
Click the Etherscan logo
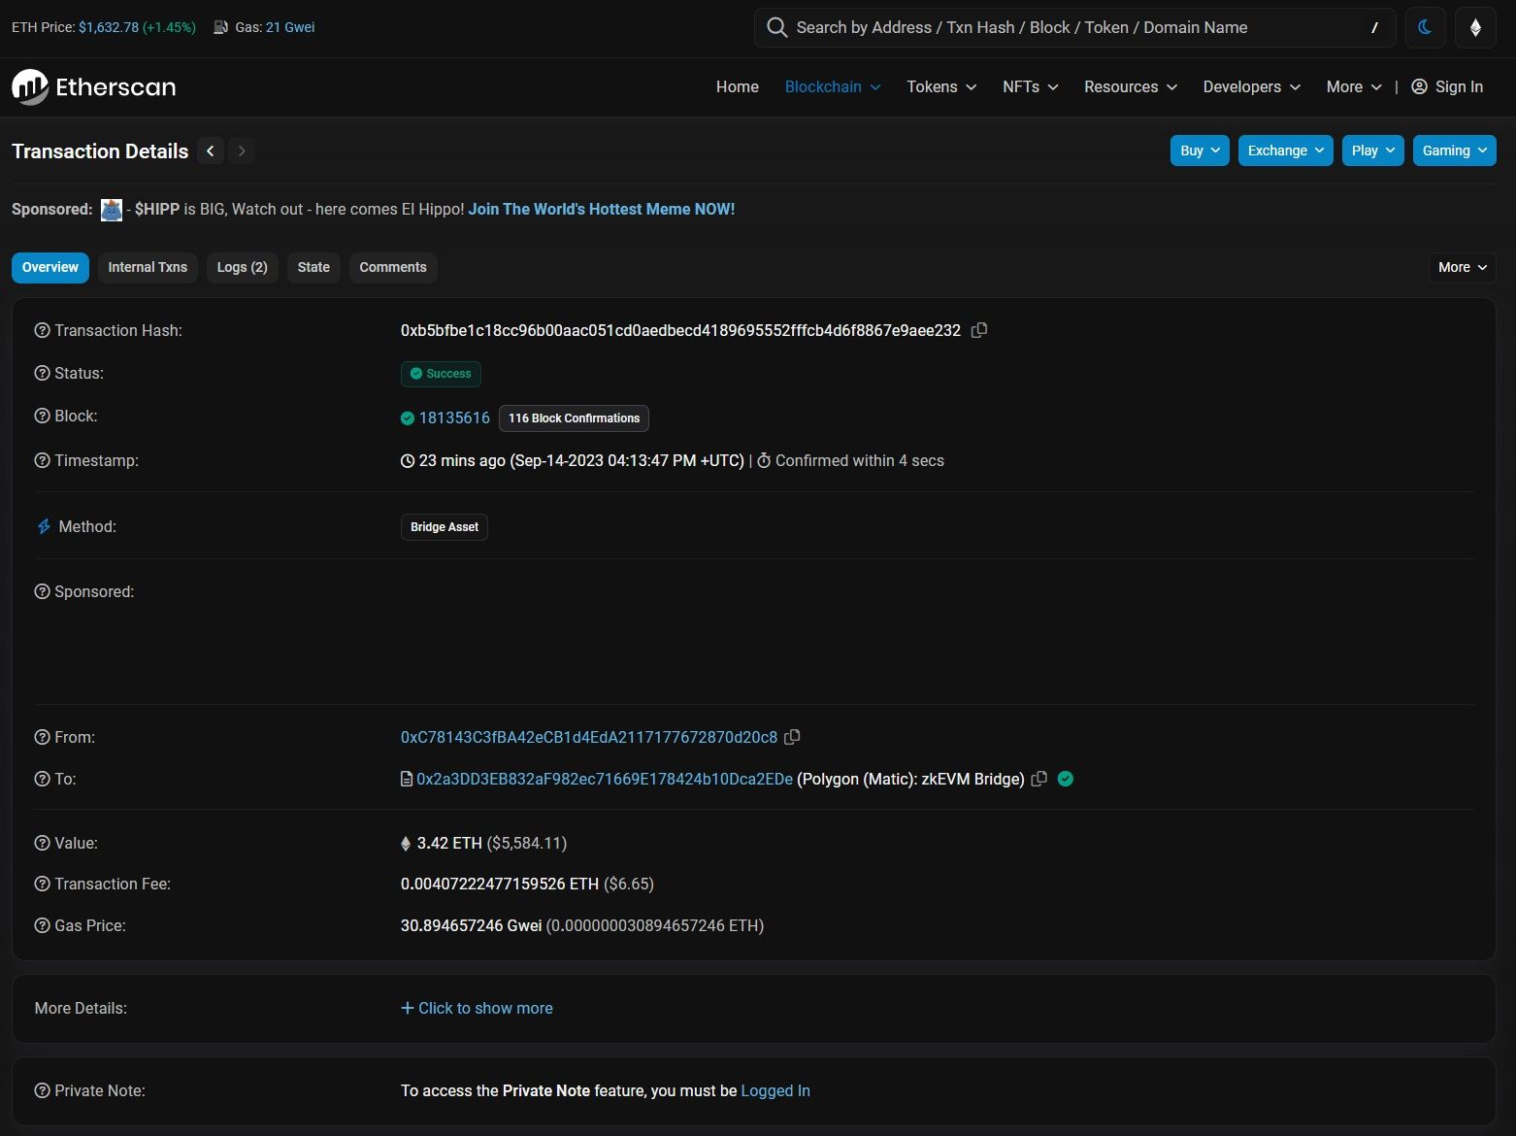pyautogui.click(x=94, y=87)
